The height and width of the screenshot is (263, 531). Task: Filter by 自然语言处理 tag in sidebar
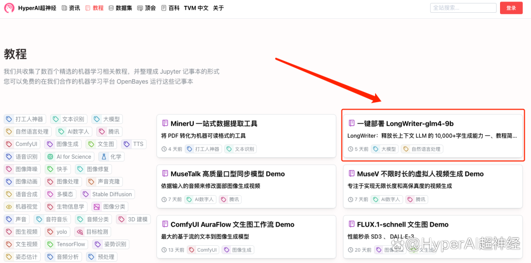click(28, 132)
